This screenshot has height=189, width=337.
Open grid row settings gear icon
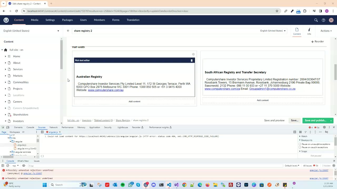193,54
